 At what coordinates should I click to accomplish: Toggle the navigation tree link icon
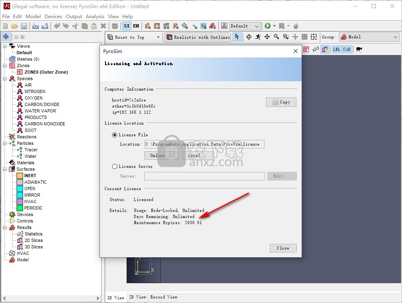click(x=6, y=37)
